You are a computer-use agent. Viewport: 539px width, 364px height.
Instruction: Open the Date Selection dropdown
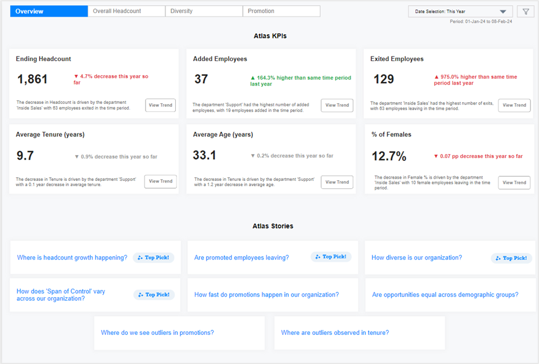pos(454,11)
